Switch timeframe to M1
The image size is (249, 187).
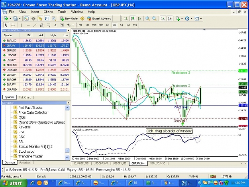click(x=80, y=25)
